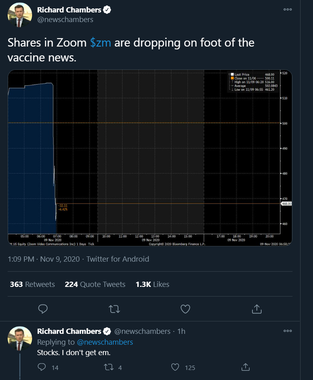Open the $zm cashtag link
The width and height of the screenshot is (313, 380).
[100, 43]
